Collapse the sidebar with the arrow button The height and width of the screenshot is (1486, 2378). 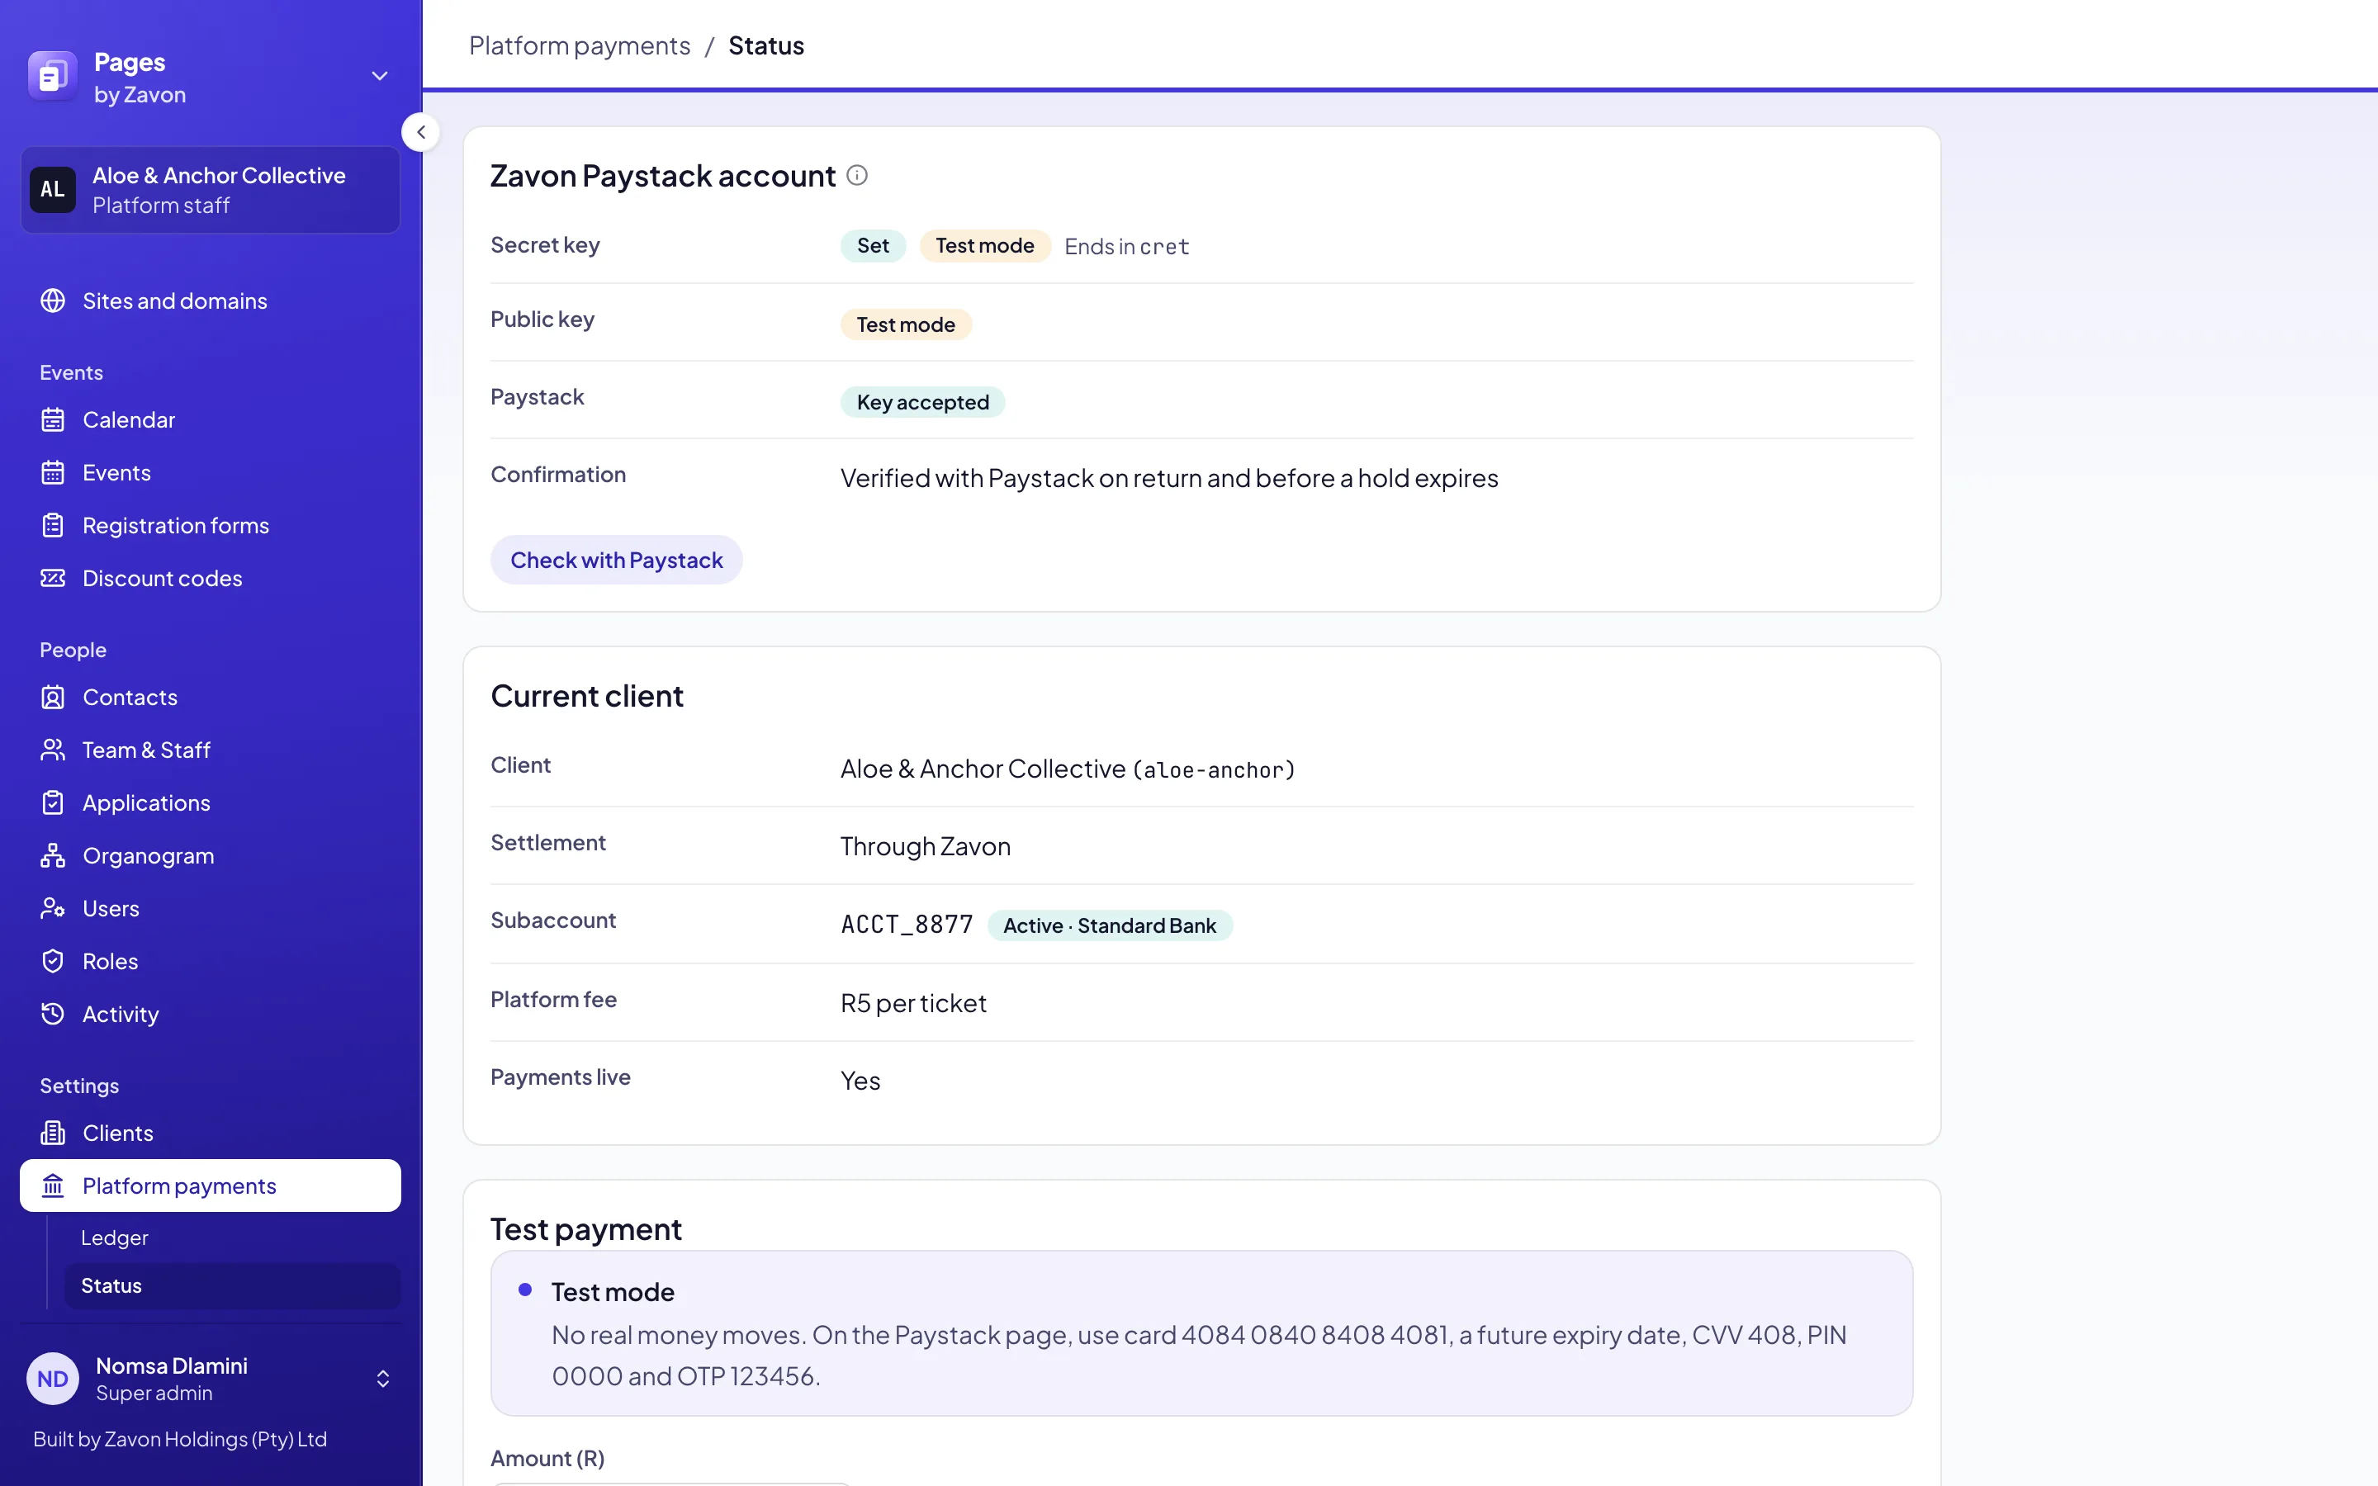point(420,132)
